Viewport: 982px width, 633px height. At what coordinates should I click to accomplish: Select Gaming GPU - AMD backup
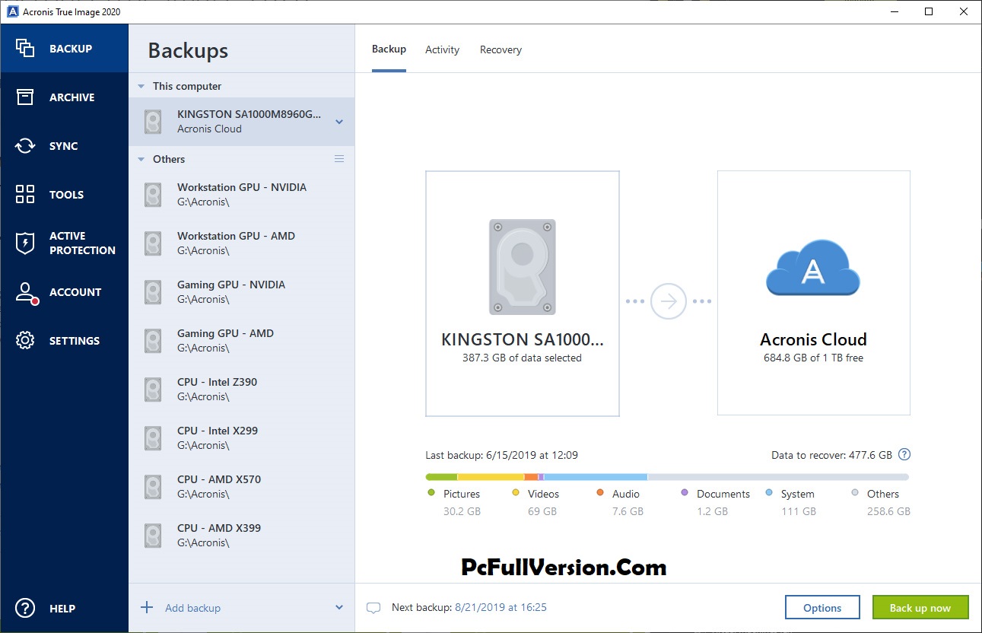click(241, 341)
